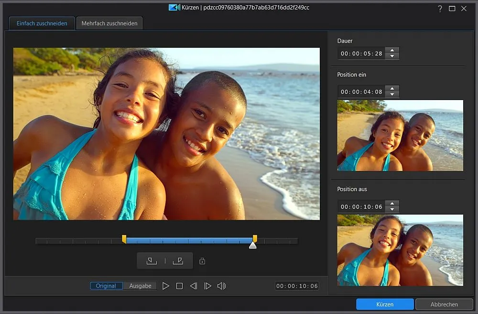478x314 pixels.
Task: Decrease Position ein with down arrow
Action: coord(392,94)
